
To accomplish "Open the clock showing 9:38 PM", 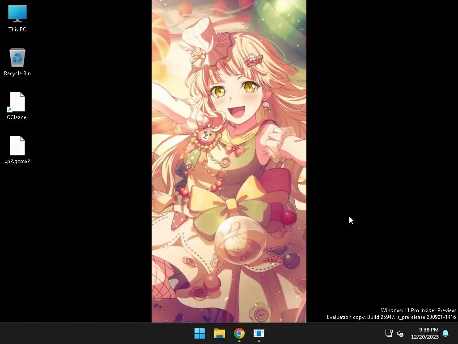I will [x=428, y=330].
